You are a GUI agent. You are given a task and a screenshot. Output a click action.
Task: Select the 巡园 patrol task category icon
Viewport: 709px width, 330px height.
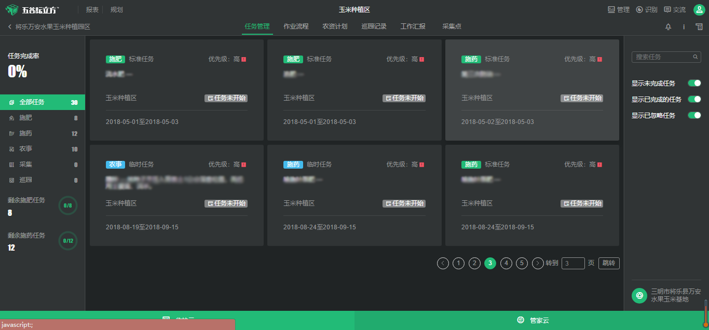tap(12, 180)
